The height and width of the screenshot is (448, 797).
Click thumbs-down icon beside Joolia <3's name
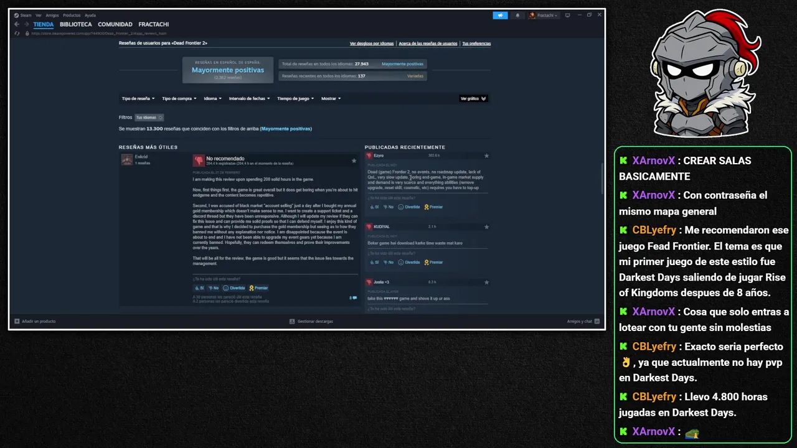tap(369, 282)
